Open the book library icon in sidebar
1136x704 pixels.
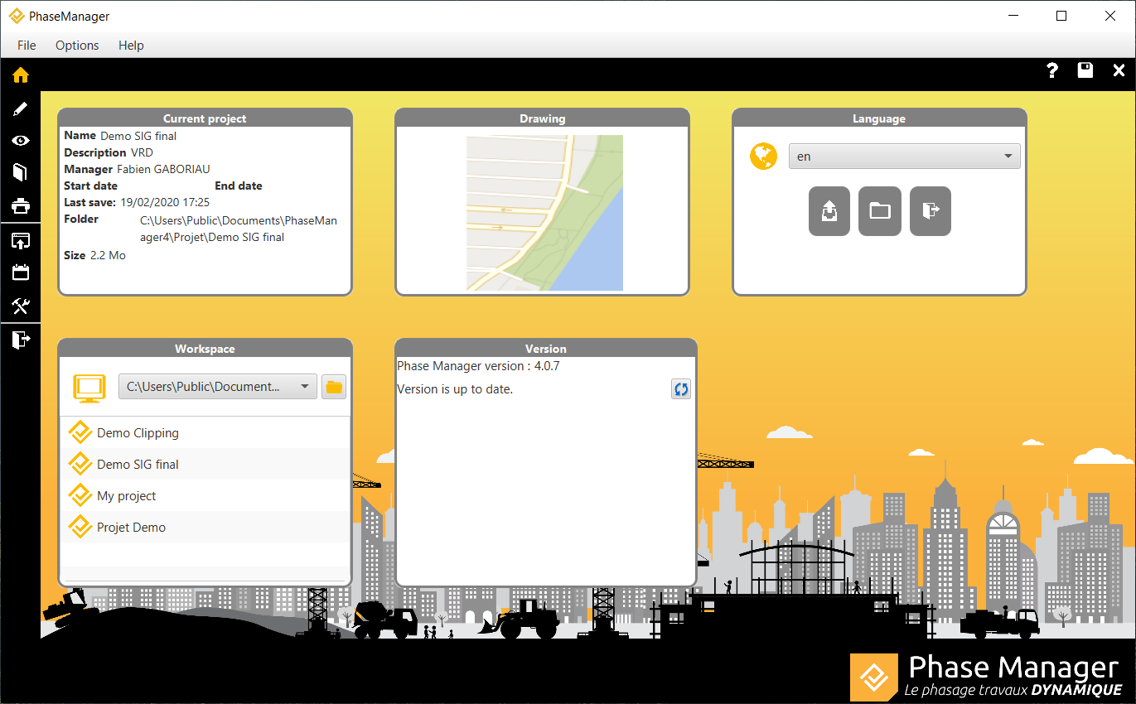tap(20, 172)
